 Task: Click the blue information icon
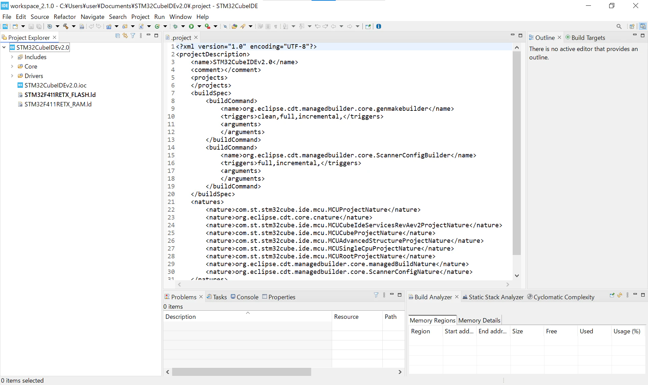click(379, 26)
